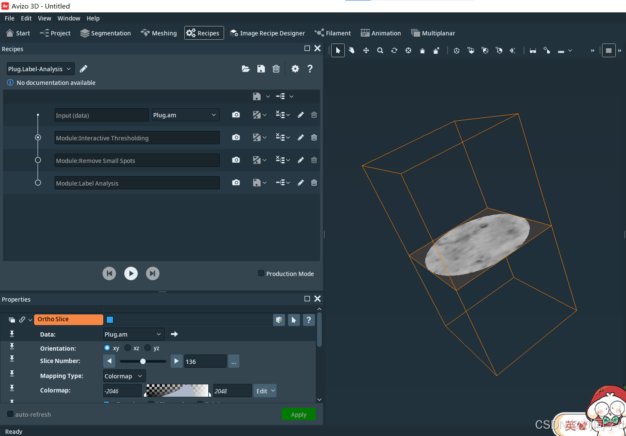Toggle the pin for Colormap port
626x436 pixels.
pyautogui.click(x=12, y=388)
